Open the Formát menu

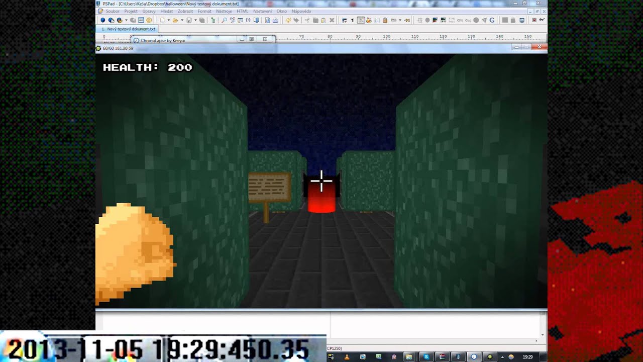click(x=204, y=11)
